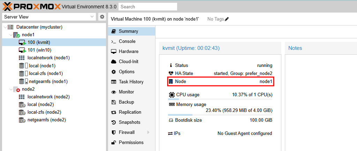Viewport: 357px width, 151px height.
Task: Click node1 online status icon
Action: tap(17, 35)
